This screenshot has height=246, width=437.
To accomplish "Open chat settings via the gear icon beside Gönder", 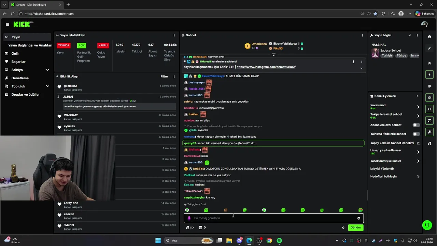I will coord(343,228).
